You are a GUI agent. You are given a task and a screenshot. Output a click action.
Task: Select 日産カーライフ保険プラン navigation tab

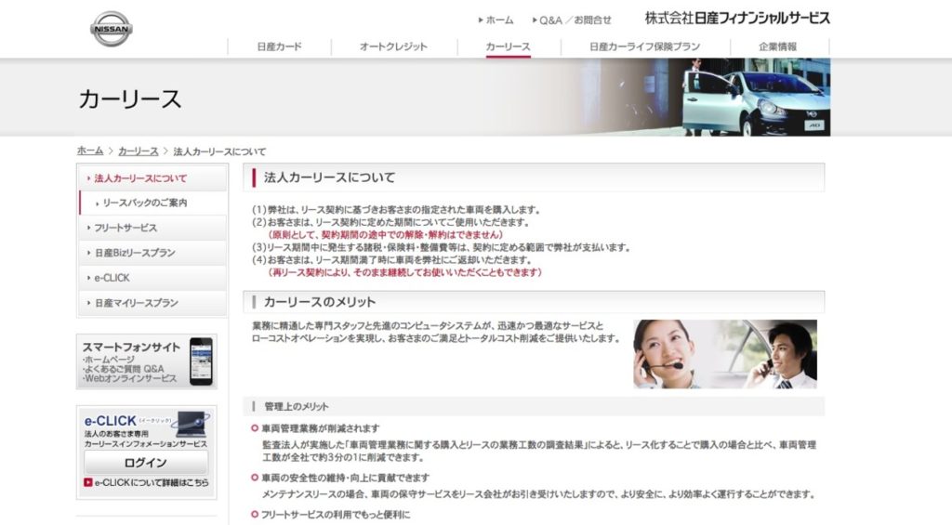(645, 46)
